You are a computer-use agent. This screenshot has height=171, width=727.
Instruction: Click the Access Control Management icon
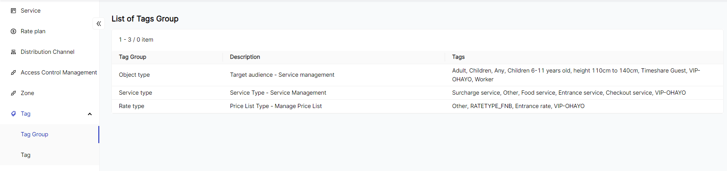pos(13,73)
